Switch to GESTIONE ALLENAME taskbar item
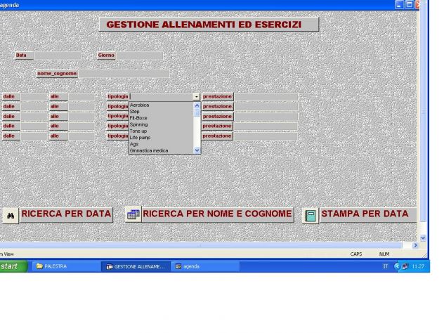This screenshot has height=333, width=444. pos(136,266)
